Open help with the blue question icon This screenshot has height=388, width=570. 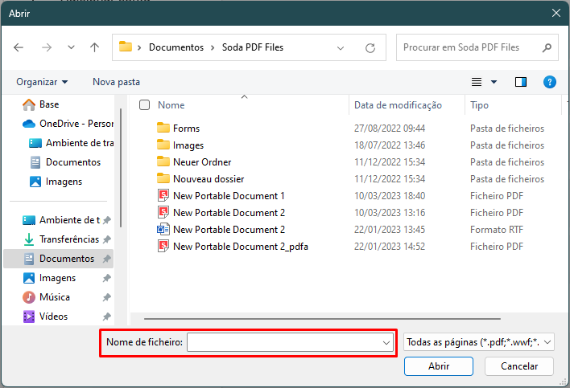(550, 82)
